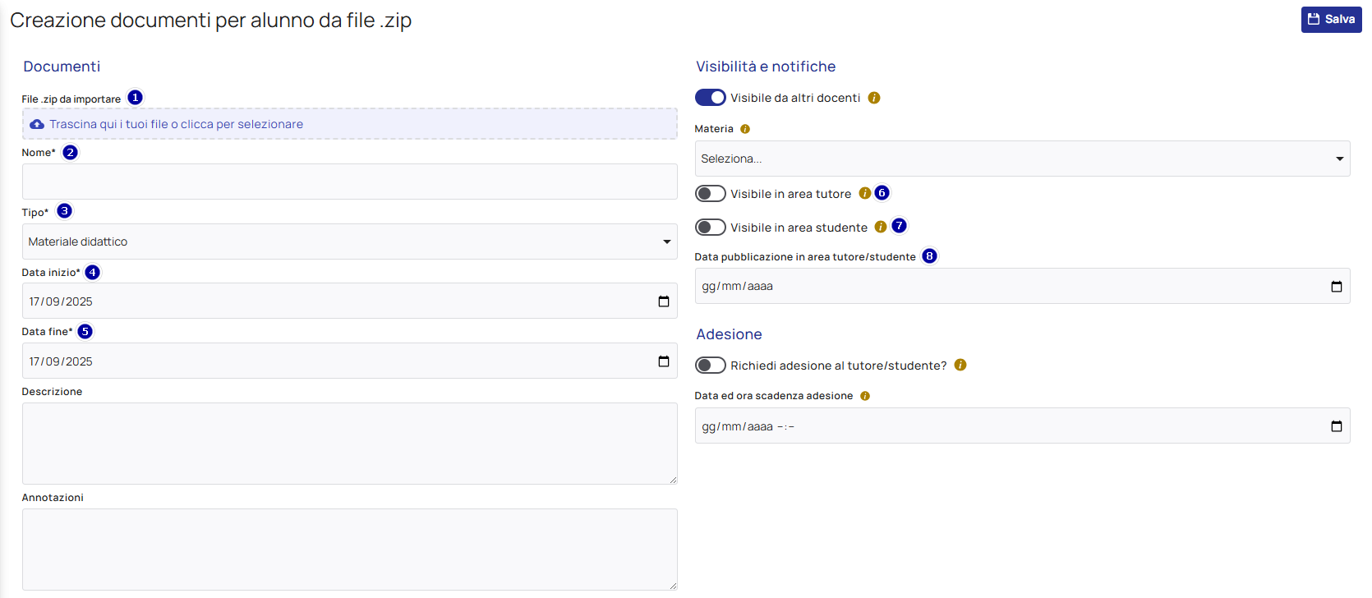Click the Nome input field
This screenshot has height=598, width=1372.
coord(350,182)
